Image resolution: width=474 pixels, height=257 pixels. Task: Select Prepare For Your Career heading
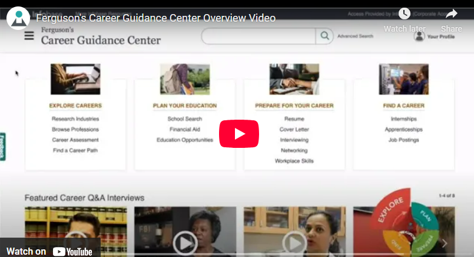(294, 106)
